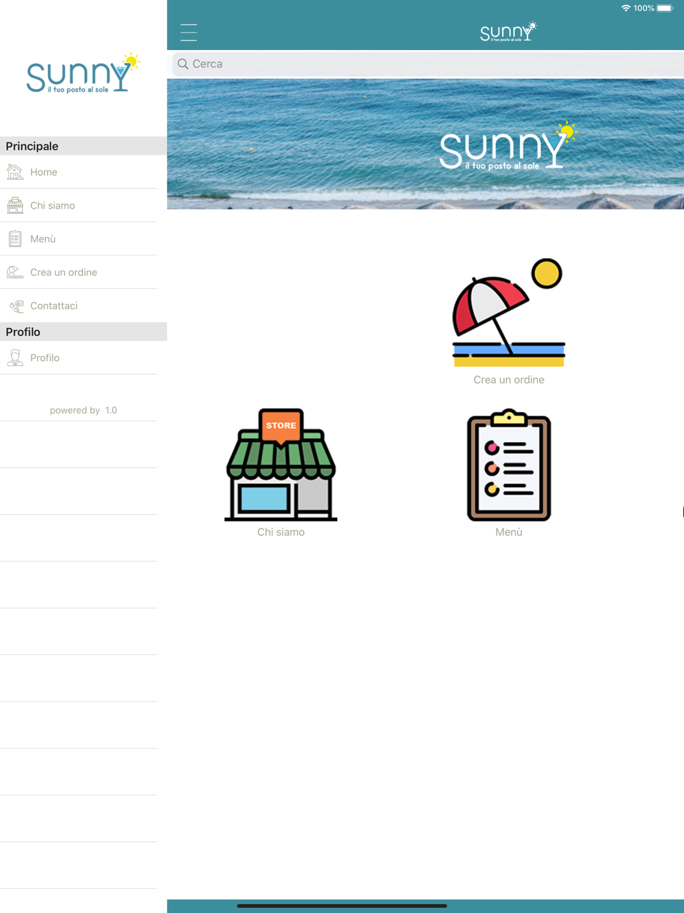The image size is (684, 913).
Task: Click the search magnifier icon
Action: (x=183, y=64)
